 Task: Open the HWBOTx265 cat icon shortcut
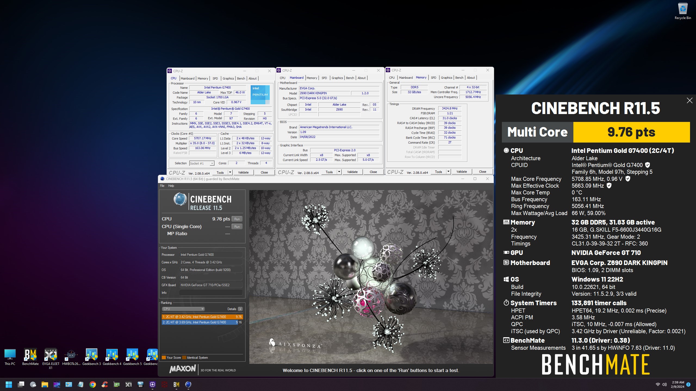(71, 357)
